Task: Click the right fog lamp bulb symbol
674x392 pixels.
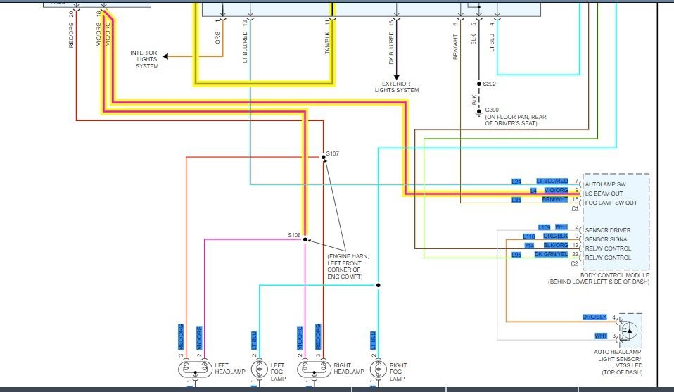Action: click(x=379, y=369)
